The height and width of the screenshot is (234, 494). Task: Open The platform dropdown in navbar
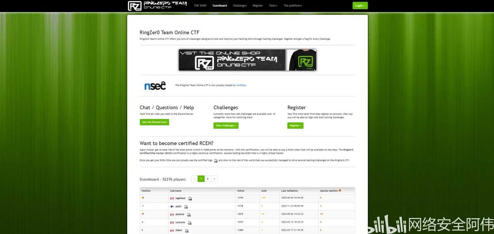(293, 6)
